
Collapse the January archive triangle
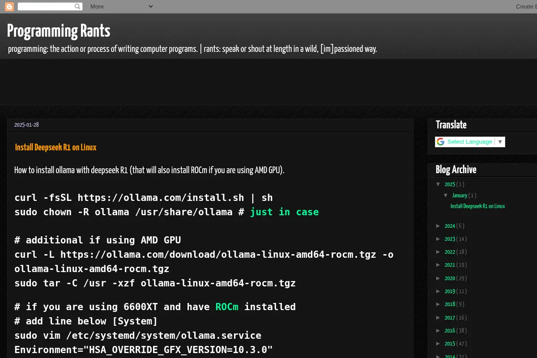[446, 195]
